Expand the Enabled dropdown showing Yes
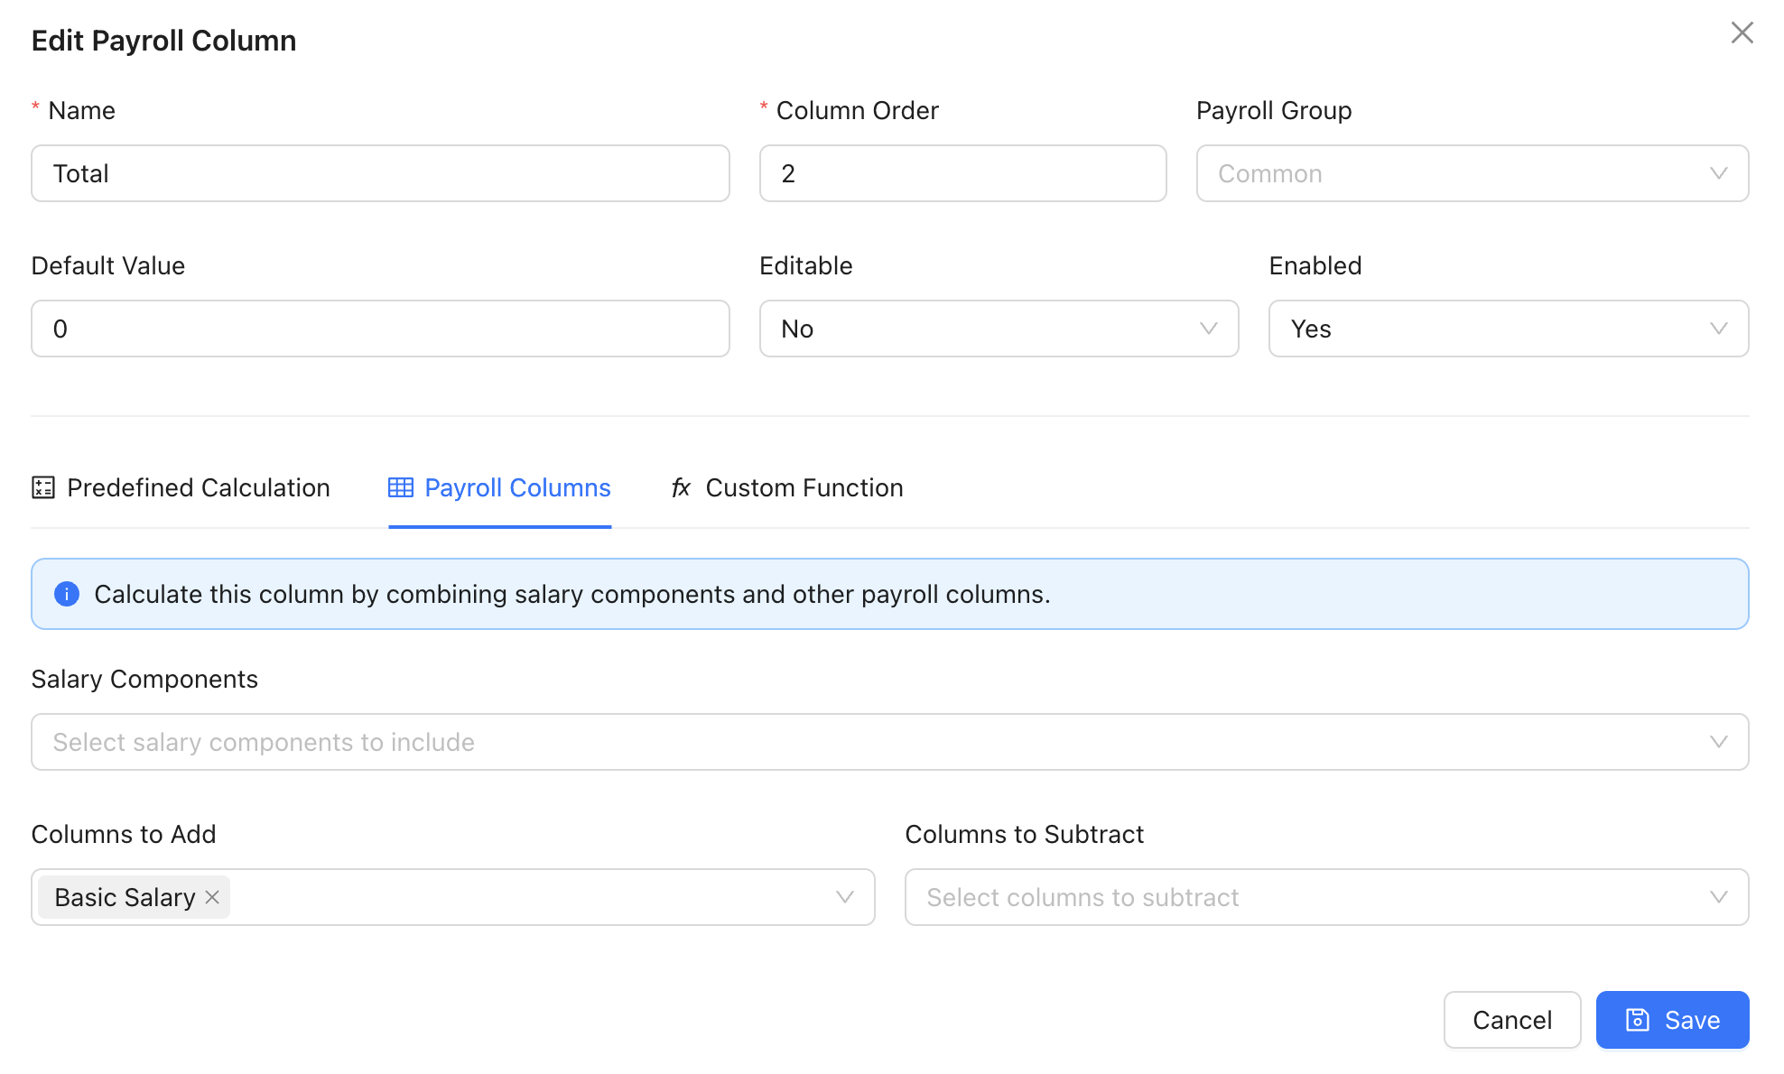The height and width of the screenshot is (1074, 1784). pyautogui.click(x=1508, y=329)
